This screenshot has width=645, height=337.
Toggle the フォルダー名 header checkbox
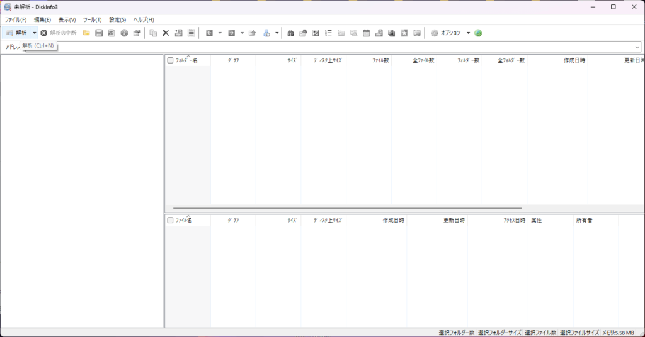(x=170, y=61)
